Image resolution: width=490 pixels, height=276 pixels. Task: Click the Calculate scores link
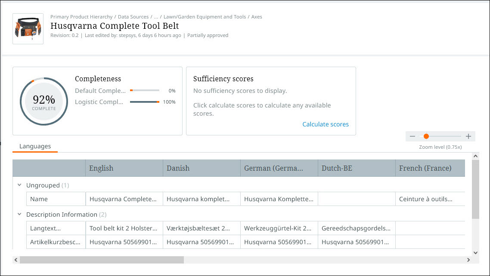tap(325, 124)
